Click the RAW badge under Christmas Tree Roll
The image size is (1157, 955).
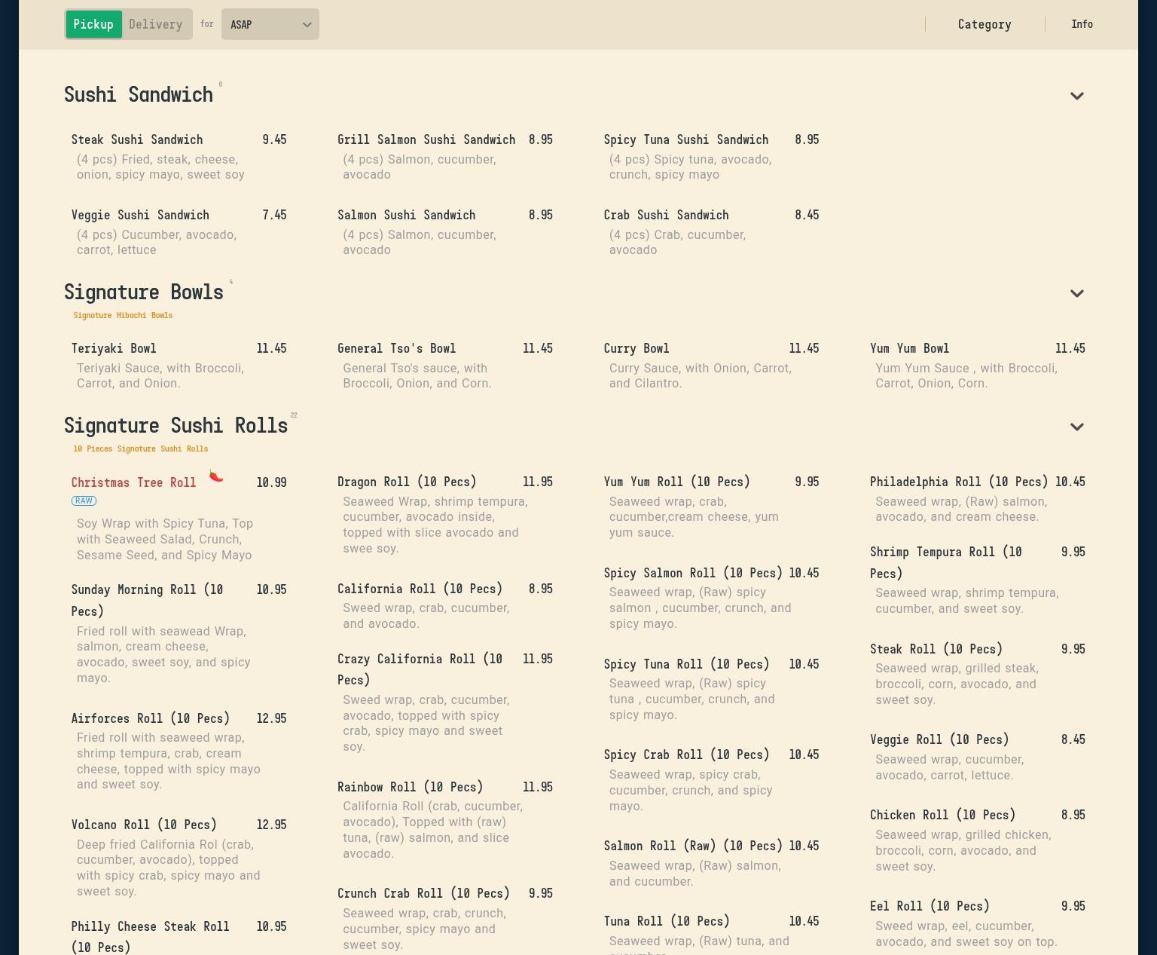(84, 500)
